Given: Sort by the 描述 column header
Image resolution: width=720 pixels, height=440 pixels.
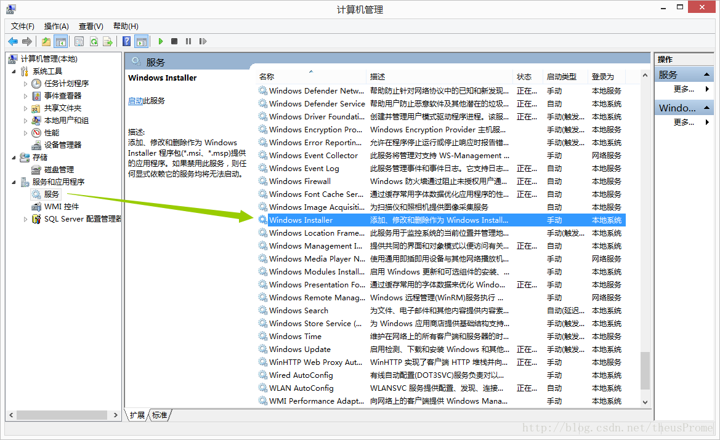Looking at the screenshot, I should pyautogui.click(x=439, y=77).
